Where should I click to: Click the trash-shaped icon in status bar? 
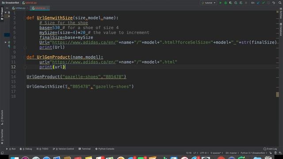pyautogui.click(x=275, y=153)
